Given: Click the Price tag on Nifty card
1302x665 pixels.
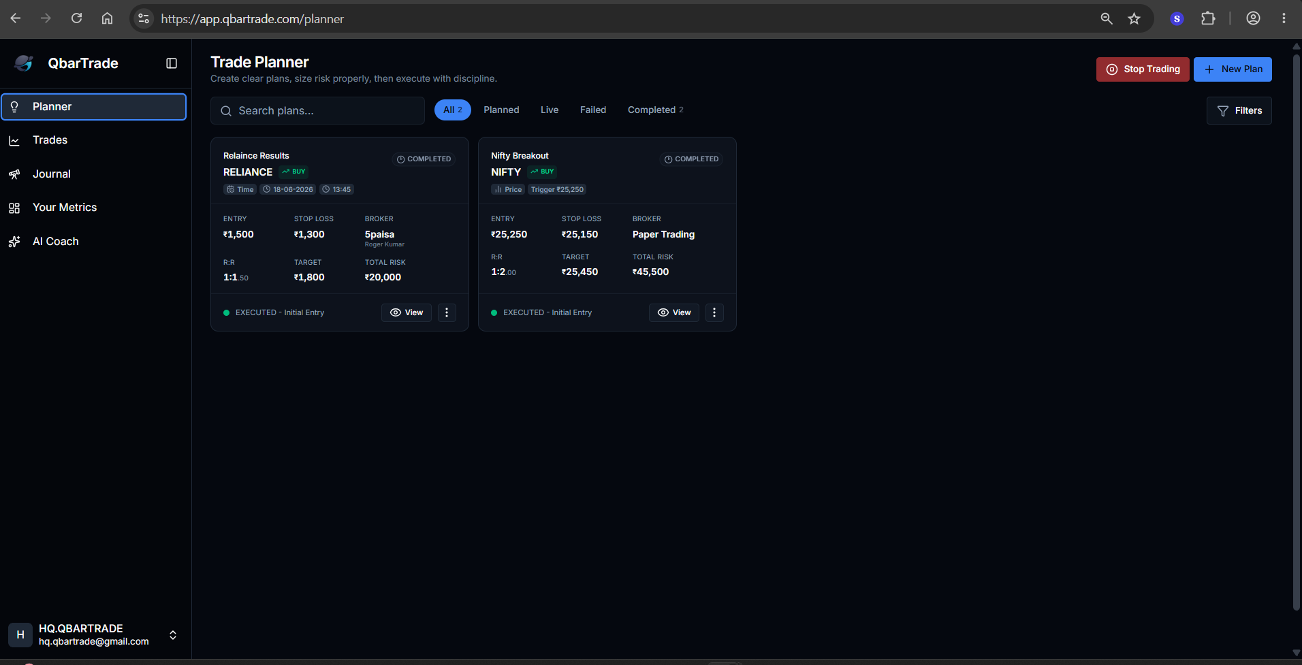Looking at the screenshot, I should coord(508,189).
